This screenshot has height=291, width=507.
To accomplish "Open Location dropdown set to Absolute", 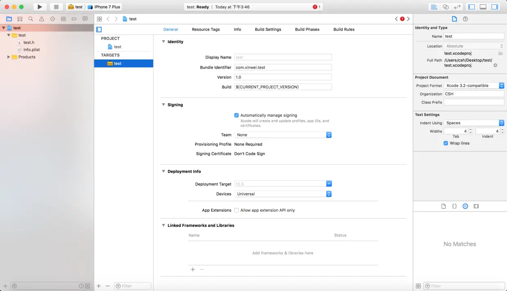I will coord(474,46).
